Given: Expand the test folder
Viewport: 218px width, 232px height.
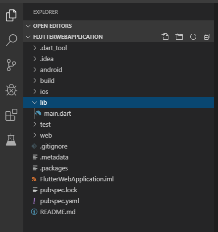Looking at the screenshot, I should pyautogui.click(x=35, y=124).
